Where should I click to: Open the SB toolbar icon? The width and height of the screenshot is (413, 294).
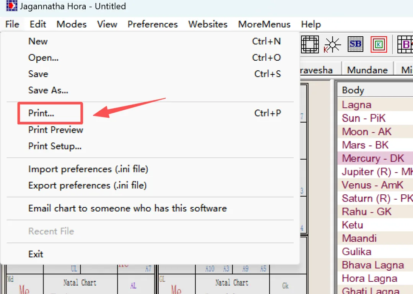pos(355,44)
